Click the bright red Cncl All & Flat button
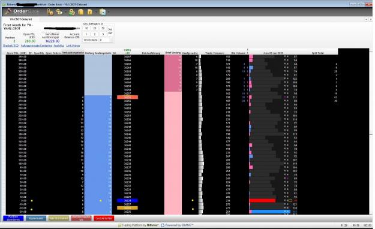 coord(104,218)
